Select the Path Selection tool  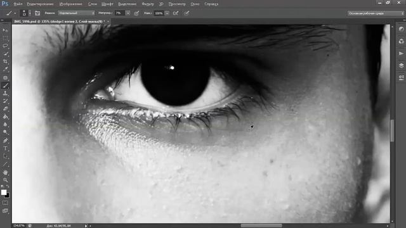click(5, 156)
